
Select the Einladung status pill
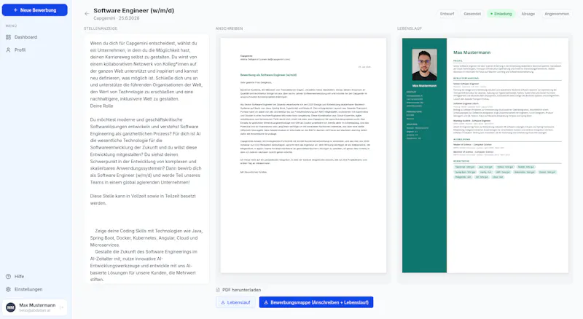pyautogui.click(x=501, y=14)
